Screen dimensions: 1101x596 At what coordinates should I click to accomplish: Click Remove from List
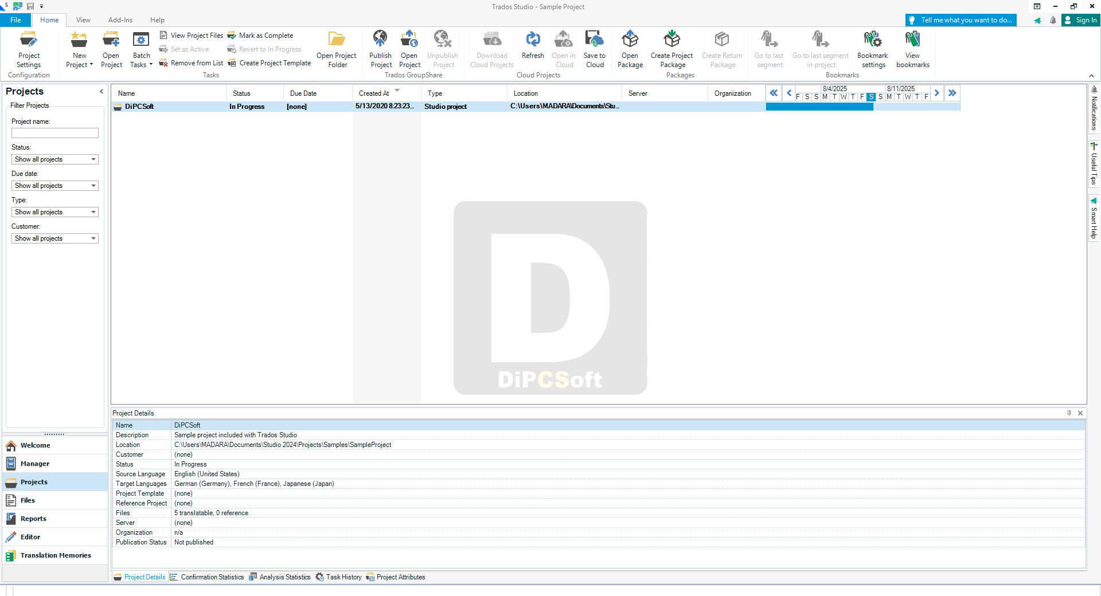point(191,63)
